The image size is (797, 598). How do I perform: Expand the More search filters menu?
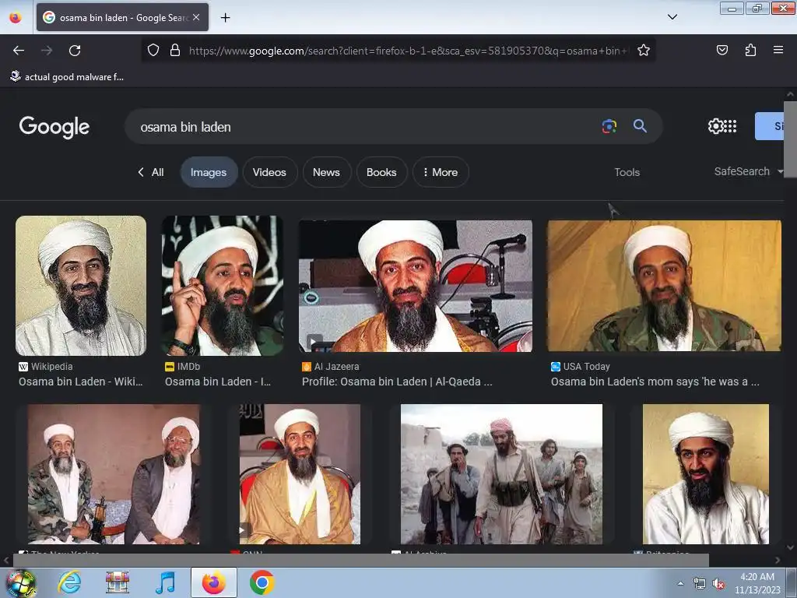tap(441, 172)
